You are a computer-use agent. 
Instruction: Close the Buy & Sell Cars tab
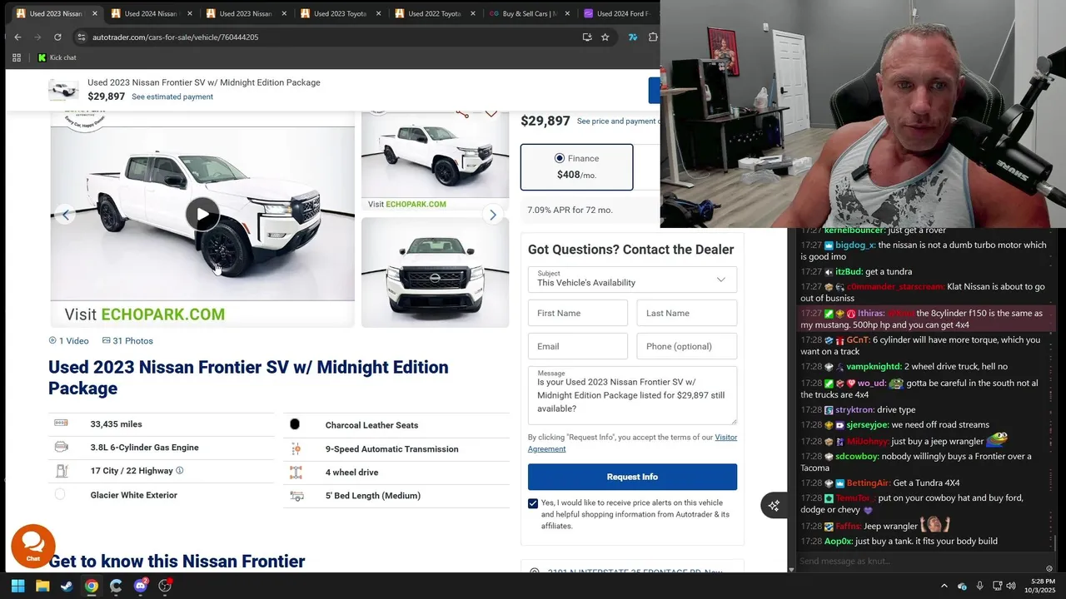point(568,13)
